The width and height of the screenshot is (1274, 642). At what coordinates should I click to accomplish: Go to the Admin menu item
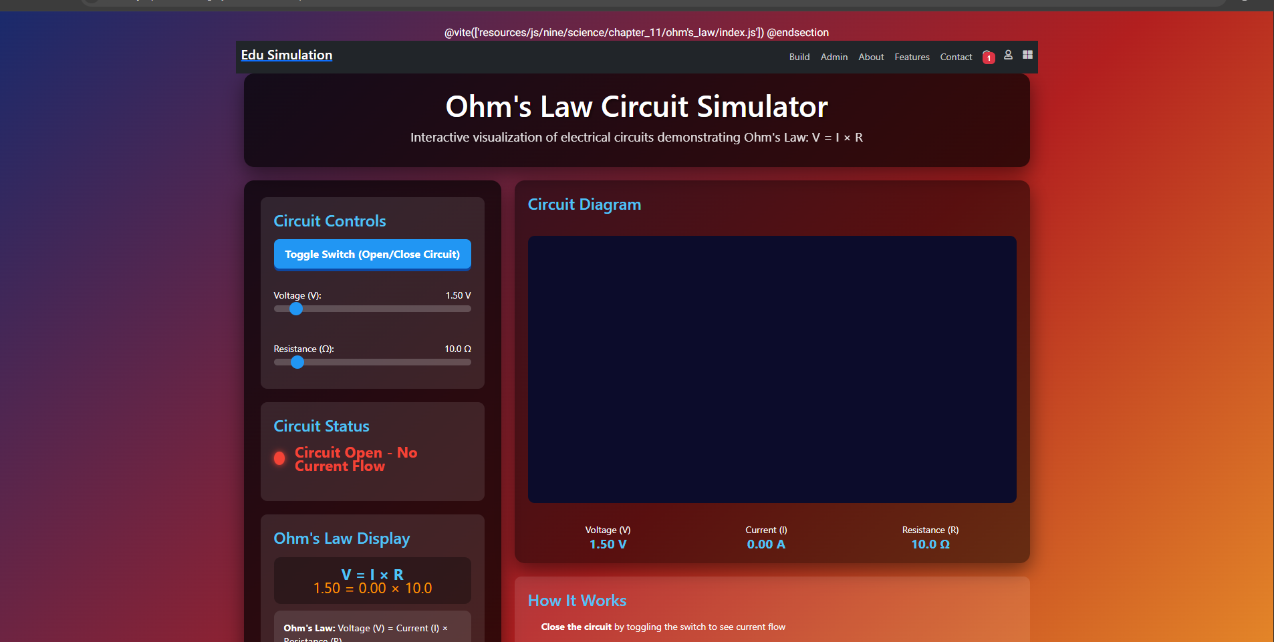click(x=834, y=57)
